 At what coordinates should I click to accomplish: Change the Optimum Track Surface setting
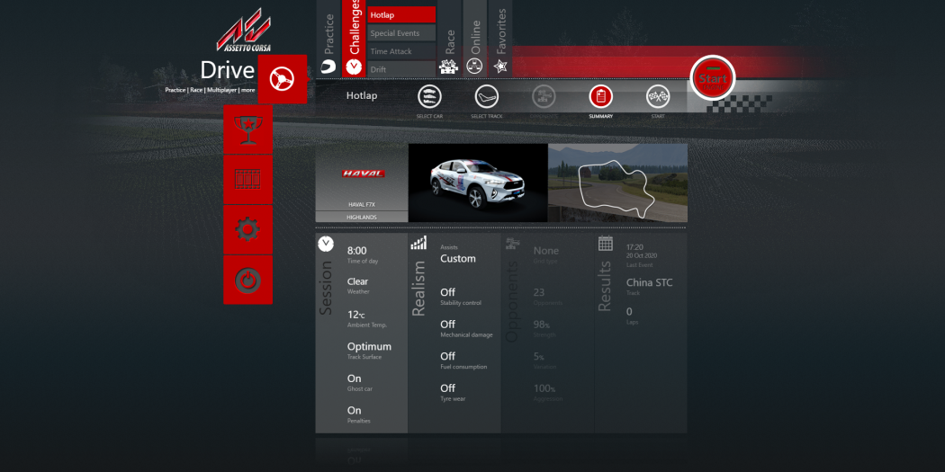click(x=369, y=351)
